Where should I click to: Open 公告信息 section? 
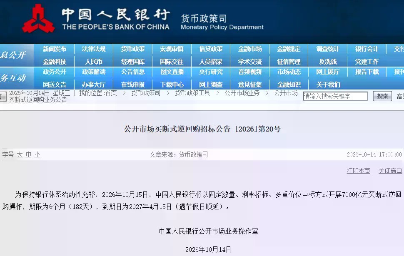coord(133,72)
